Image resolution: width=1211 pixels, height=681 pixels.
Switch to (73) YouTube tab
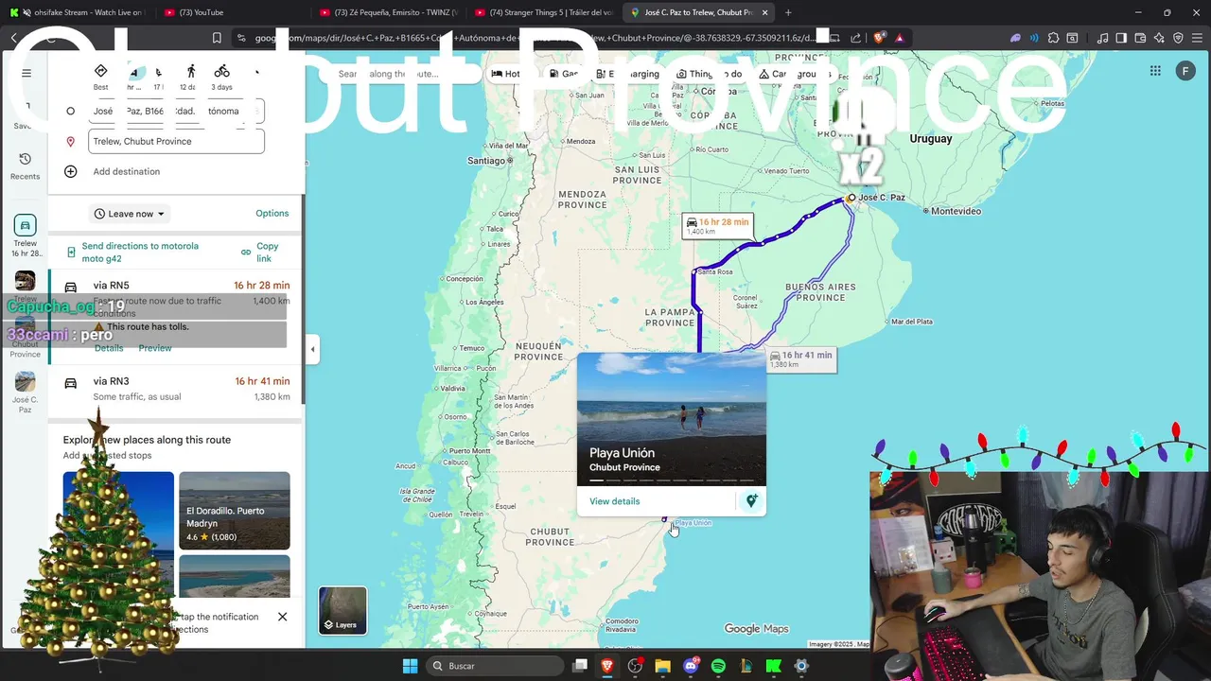[232, 12]
